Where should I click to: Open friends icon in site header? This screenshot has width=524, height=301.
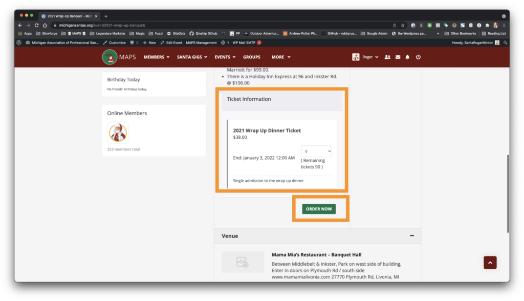pos(387,57)
